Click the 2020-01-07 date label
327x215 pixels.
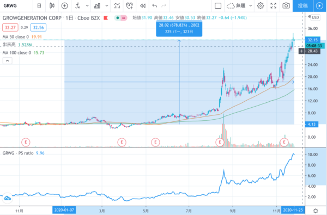64,210
